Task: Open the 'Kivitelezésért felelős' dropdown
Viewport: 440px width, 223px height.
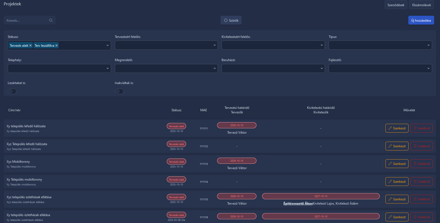Action: tap(273, 45)
